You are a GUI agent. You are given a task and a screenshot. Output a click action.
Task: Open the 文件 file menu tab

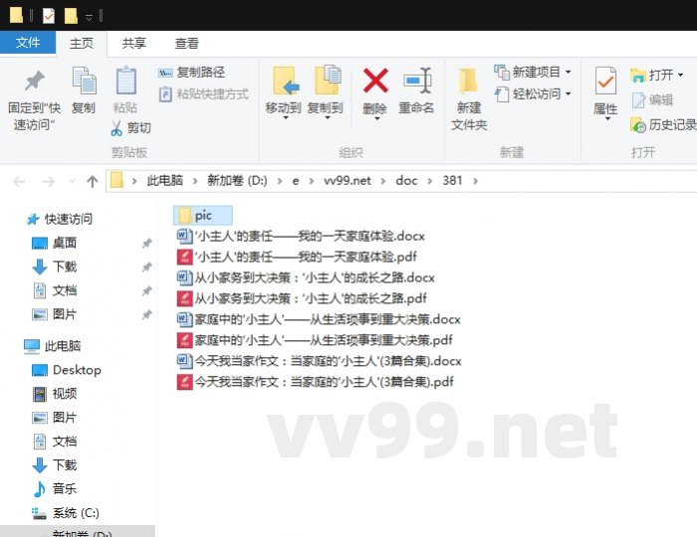tap(28, 43)
